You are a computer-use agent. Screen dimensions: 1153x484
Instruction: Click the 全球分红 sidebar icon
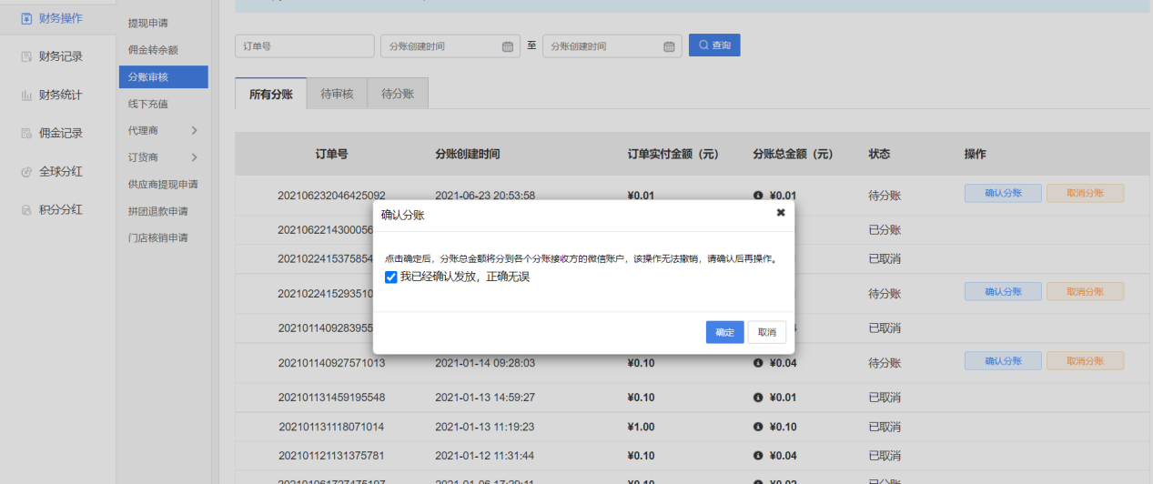click(27, 171)
